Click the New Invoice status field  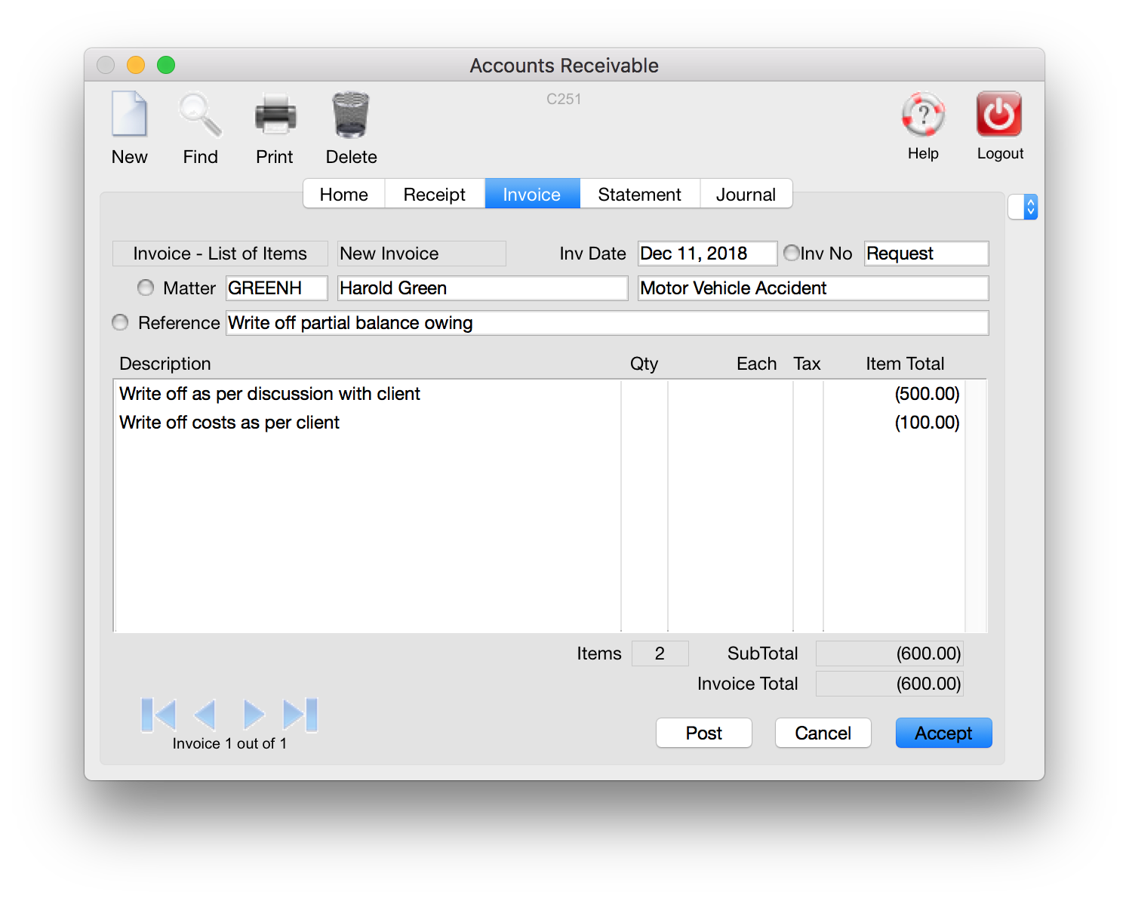pyautogui.click(x=422, y=254)
